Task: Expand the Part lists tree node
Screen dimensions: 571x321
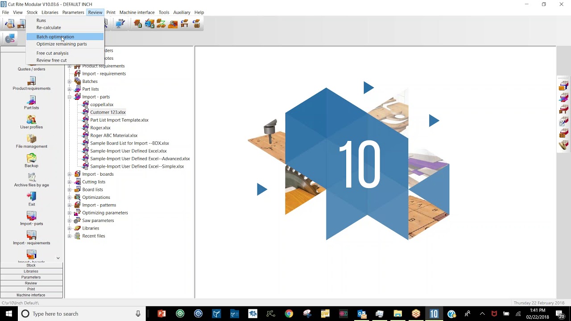Action: pyautogui.click(x=70, y=89)
